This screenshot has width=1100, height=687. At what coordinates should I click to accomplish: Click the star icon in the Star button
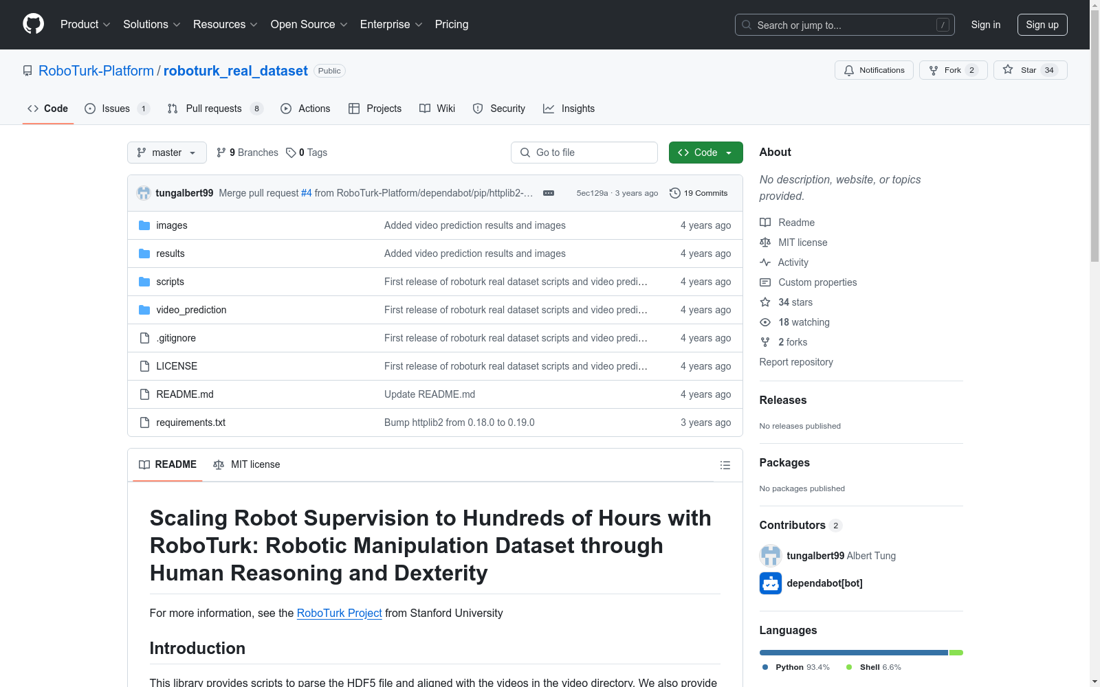1008,69
